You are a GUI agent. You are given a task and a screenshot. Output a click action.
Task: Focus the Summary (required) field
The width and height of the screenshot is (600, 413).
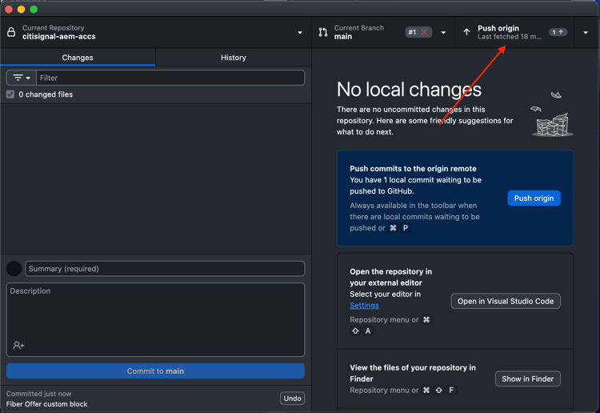tap(165, 269)
